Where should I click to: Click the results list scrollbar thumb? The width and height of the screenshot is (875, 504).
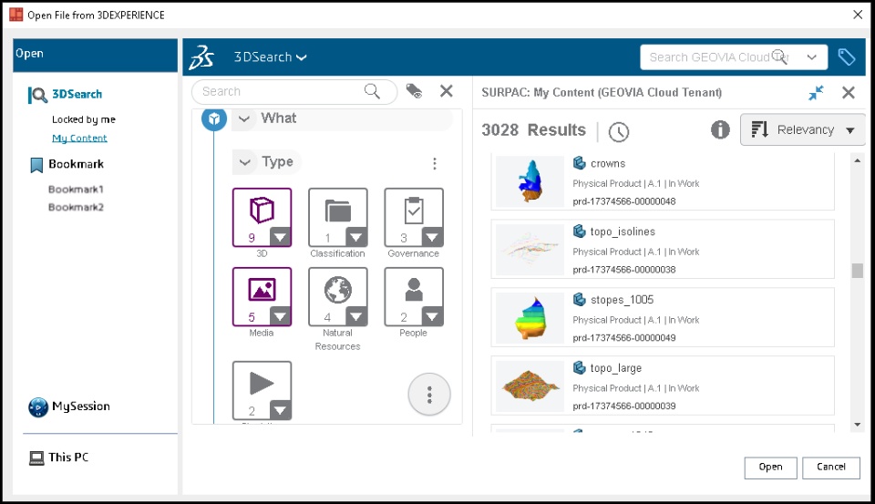pos(857,270)
